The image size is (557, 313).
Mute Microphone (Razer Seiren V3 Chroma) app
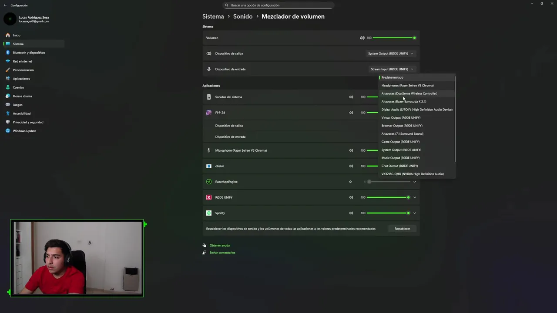(x=351, y=150)
